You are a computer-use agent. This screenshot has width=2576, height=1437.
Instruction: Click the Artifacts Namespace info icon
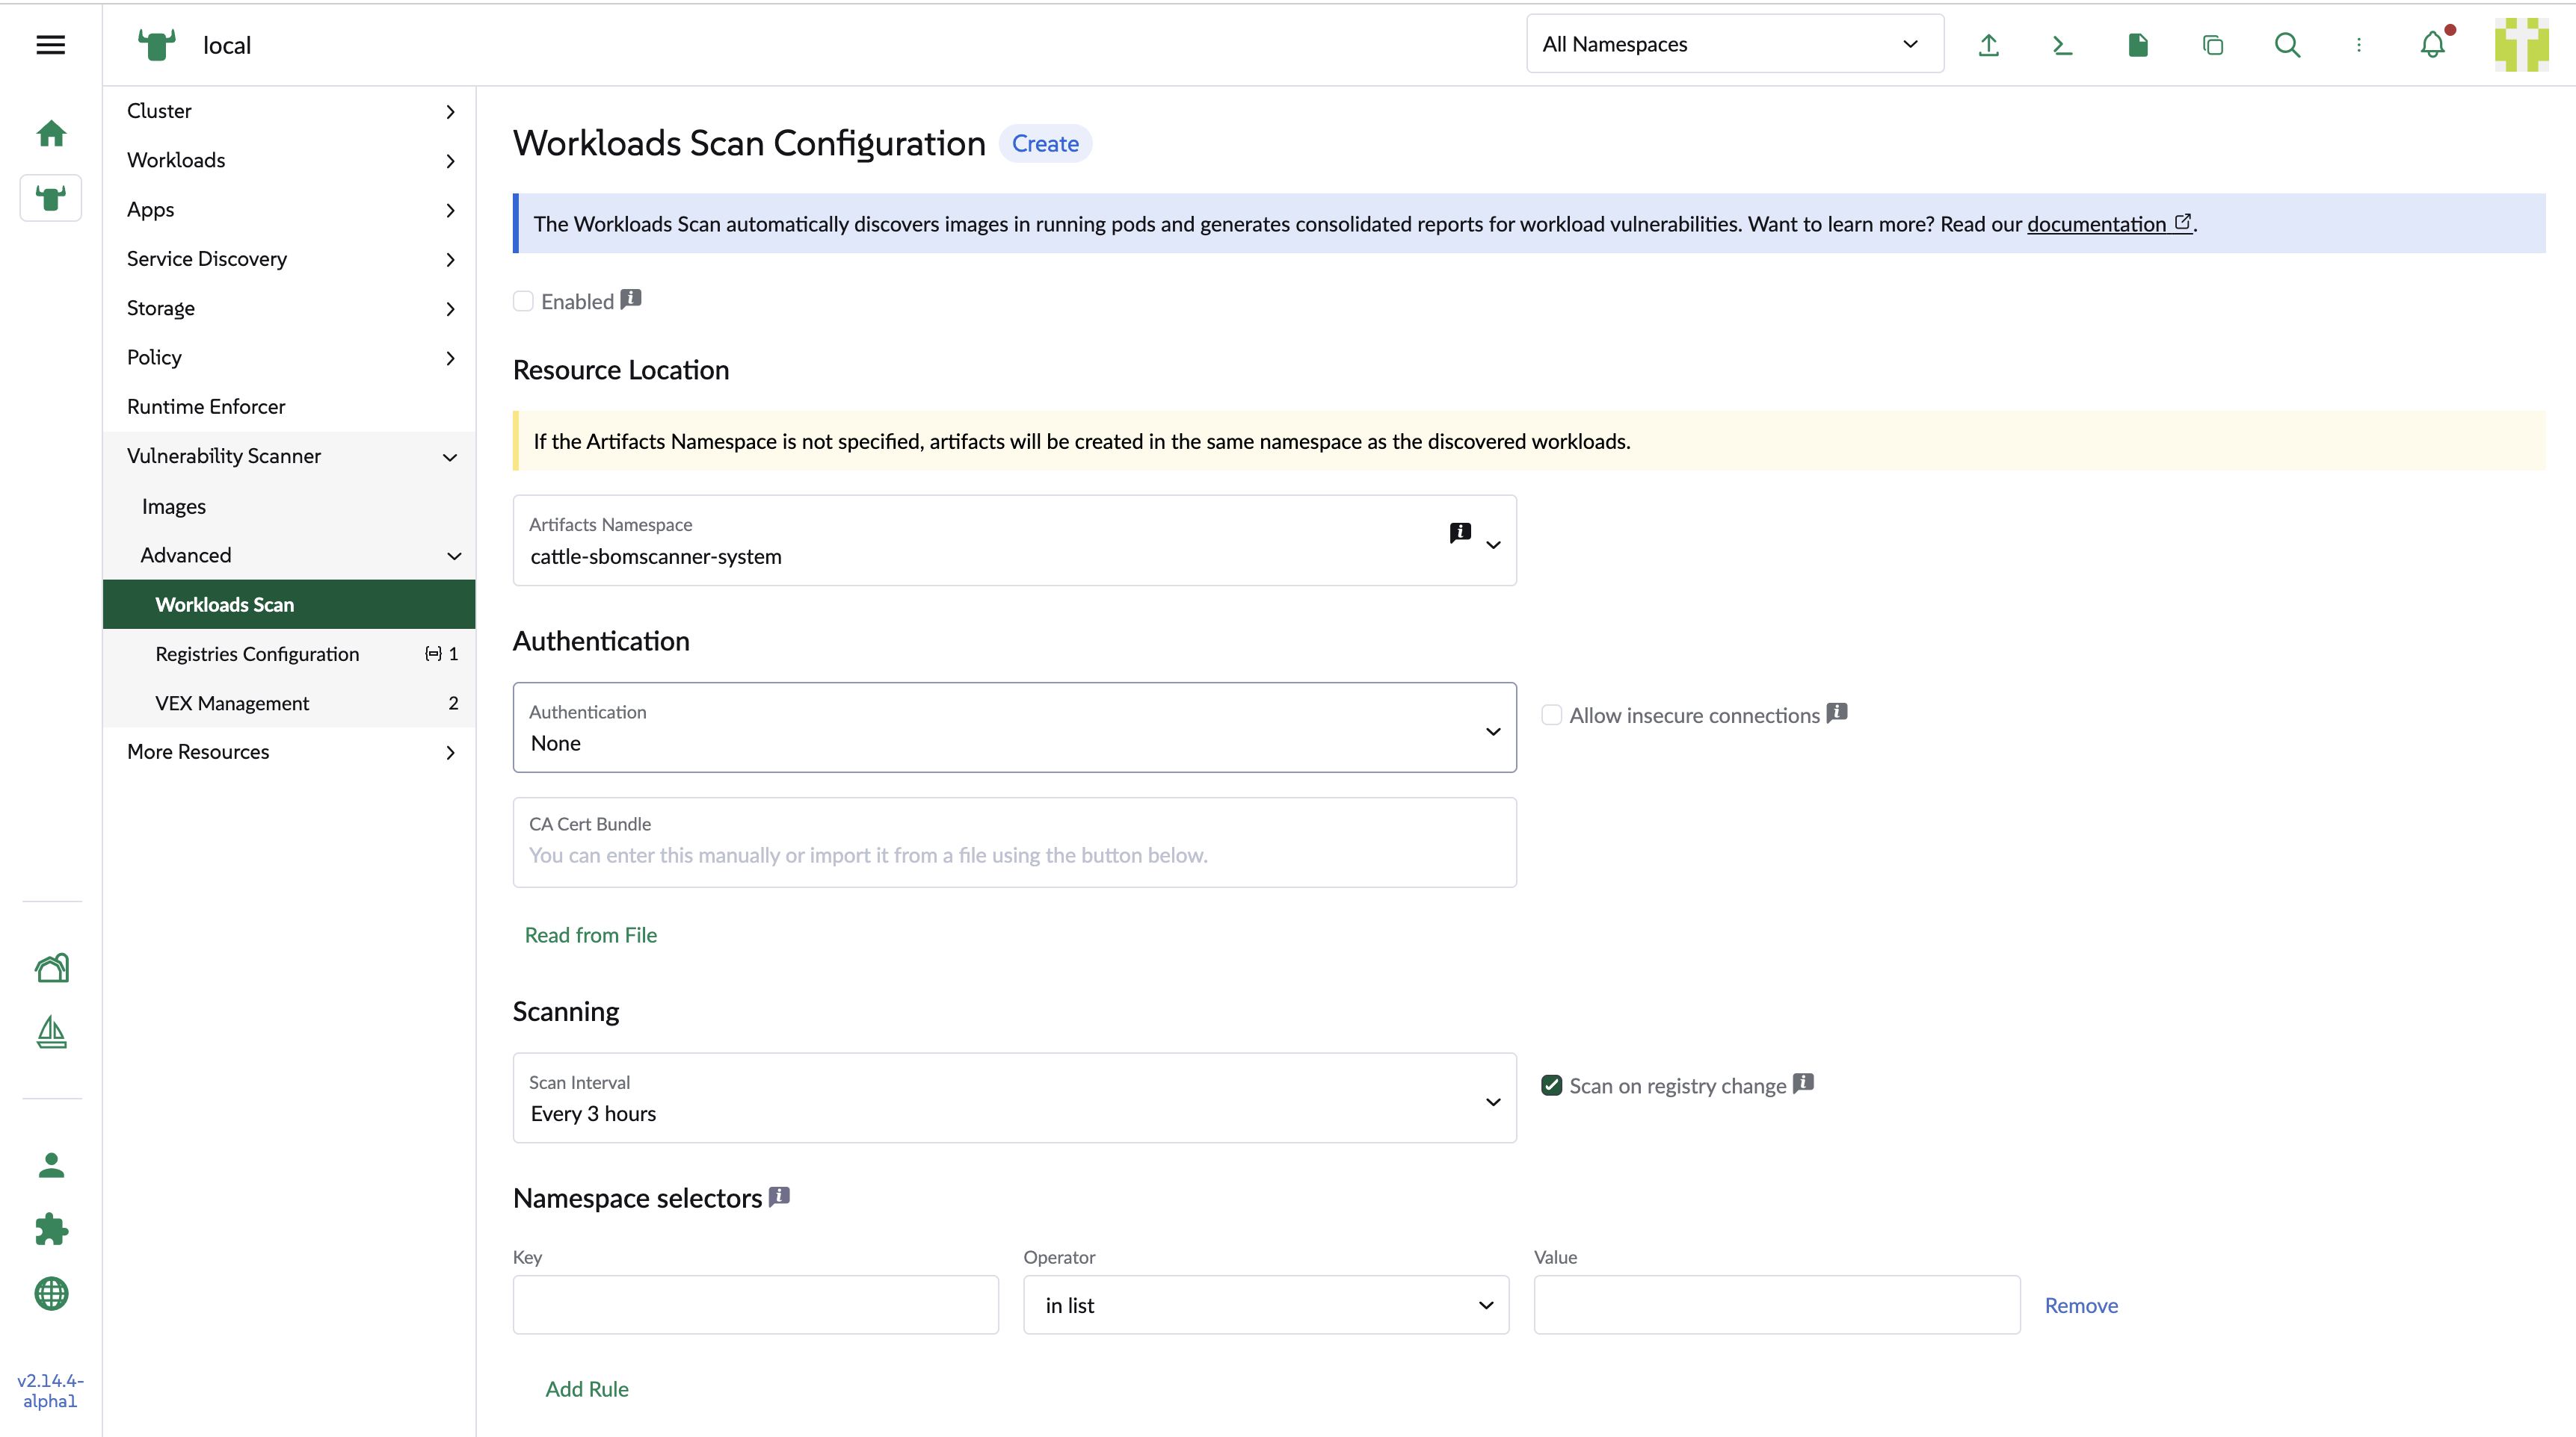[1460, 532]
